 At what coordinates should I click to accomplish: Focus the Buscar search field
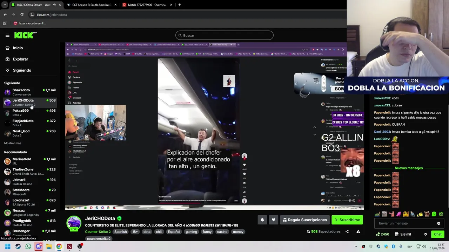pyautogui.click(x=224, y=35)
